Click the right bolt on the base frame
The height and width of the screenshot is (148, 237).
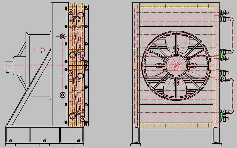79,141
